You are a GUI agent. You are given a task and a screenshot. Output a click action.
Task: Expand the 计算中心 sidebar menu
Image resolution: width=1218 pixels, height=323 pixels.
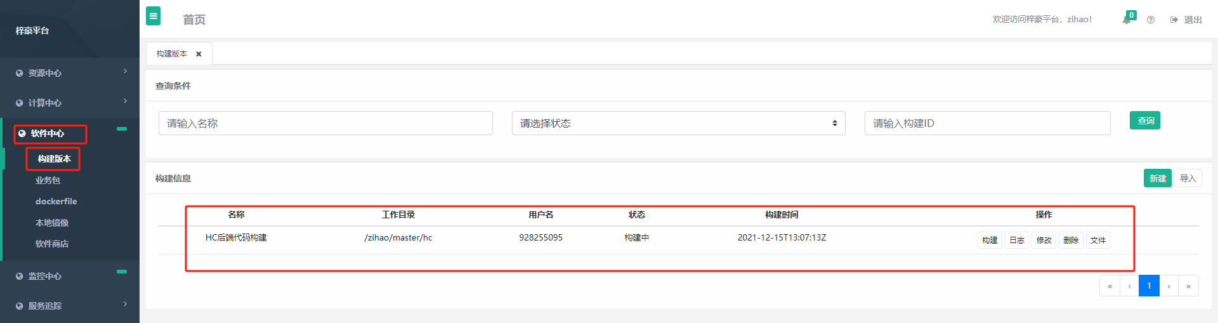click(x=70, y=103)
